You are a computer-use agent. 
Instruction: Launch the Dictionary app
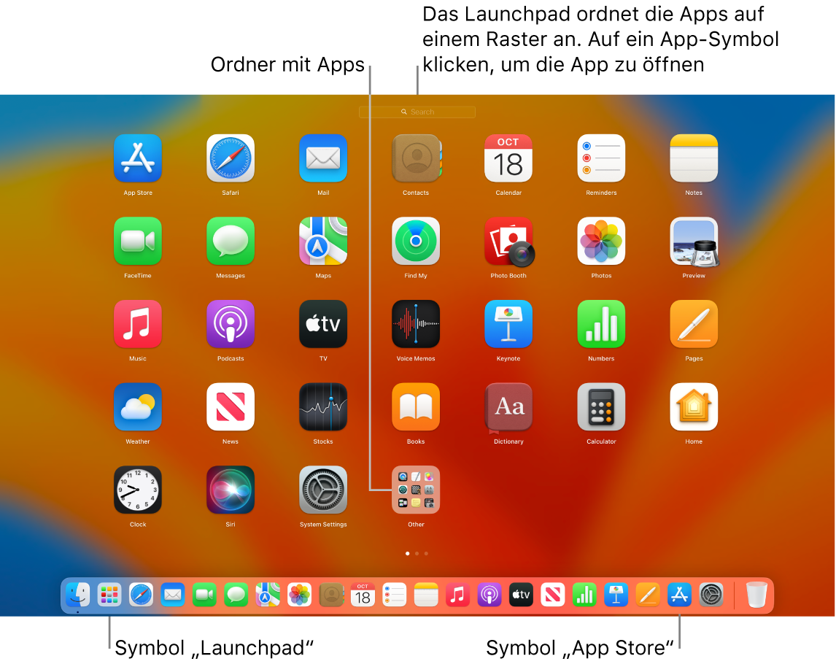coord(508,406)
